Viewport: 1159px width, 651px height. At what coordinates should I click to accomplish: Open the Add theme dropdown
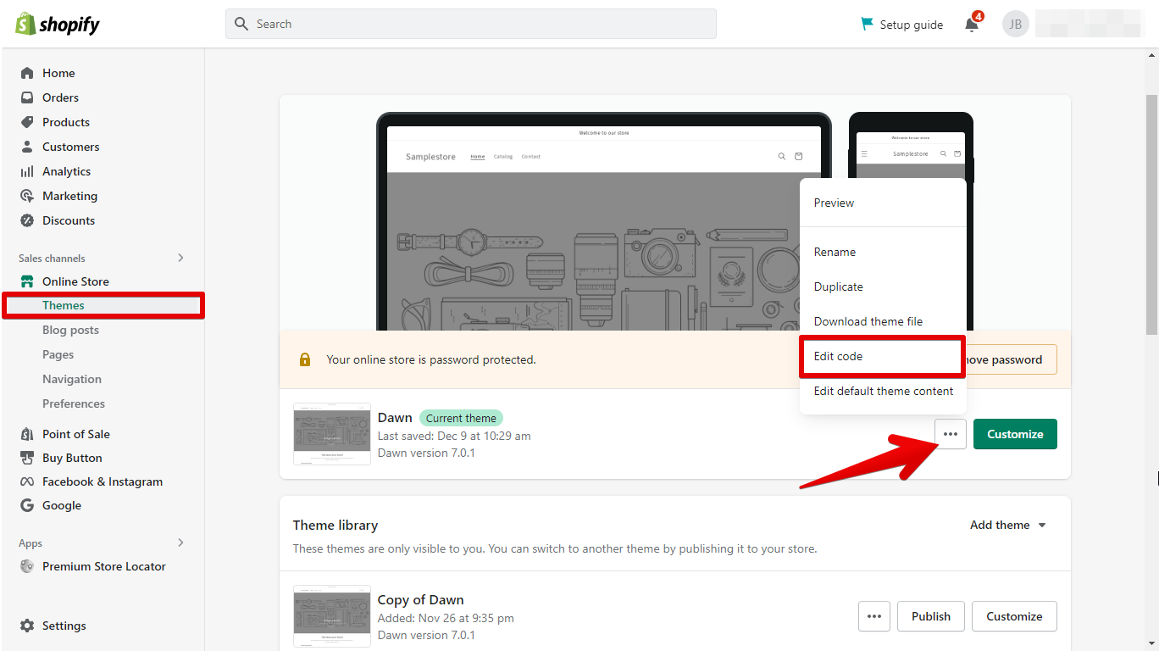(x=1006, y=525)
